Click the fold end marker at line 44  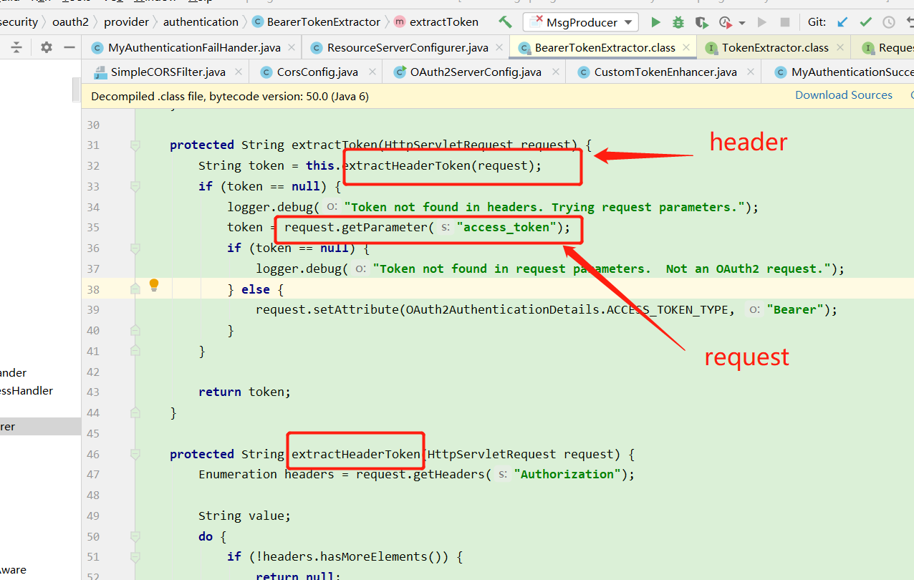coord(135,412)
